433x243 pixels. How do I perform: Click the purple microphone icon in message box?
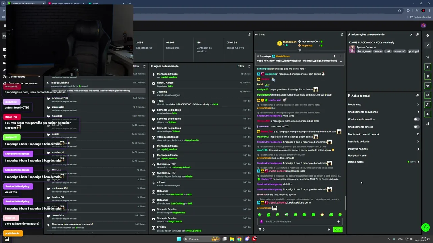click(x=261, y=222)
